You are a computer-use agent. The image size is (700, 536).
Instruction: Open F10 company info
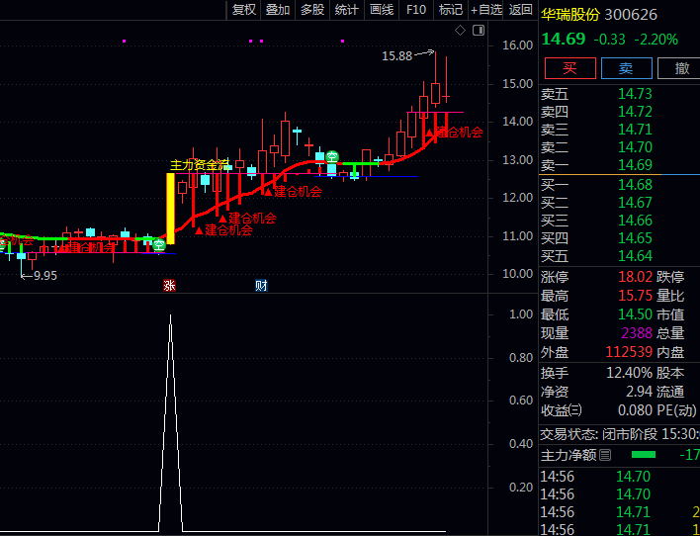(416, 9)
